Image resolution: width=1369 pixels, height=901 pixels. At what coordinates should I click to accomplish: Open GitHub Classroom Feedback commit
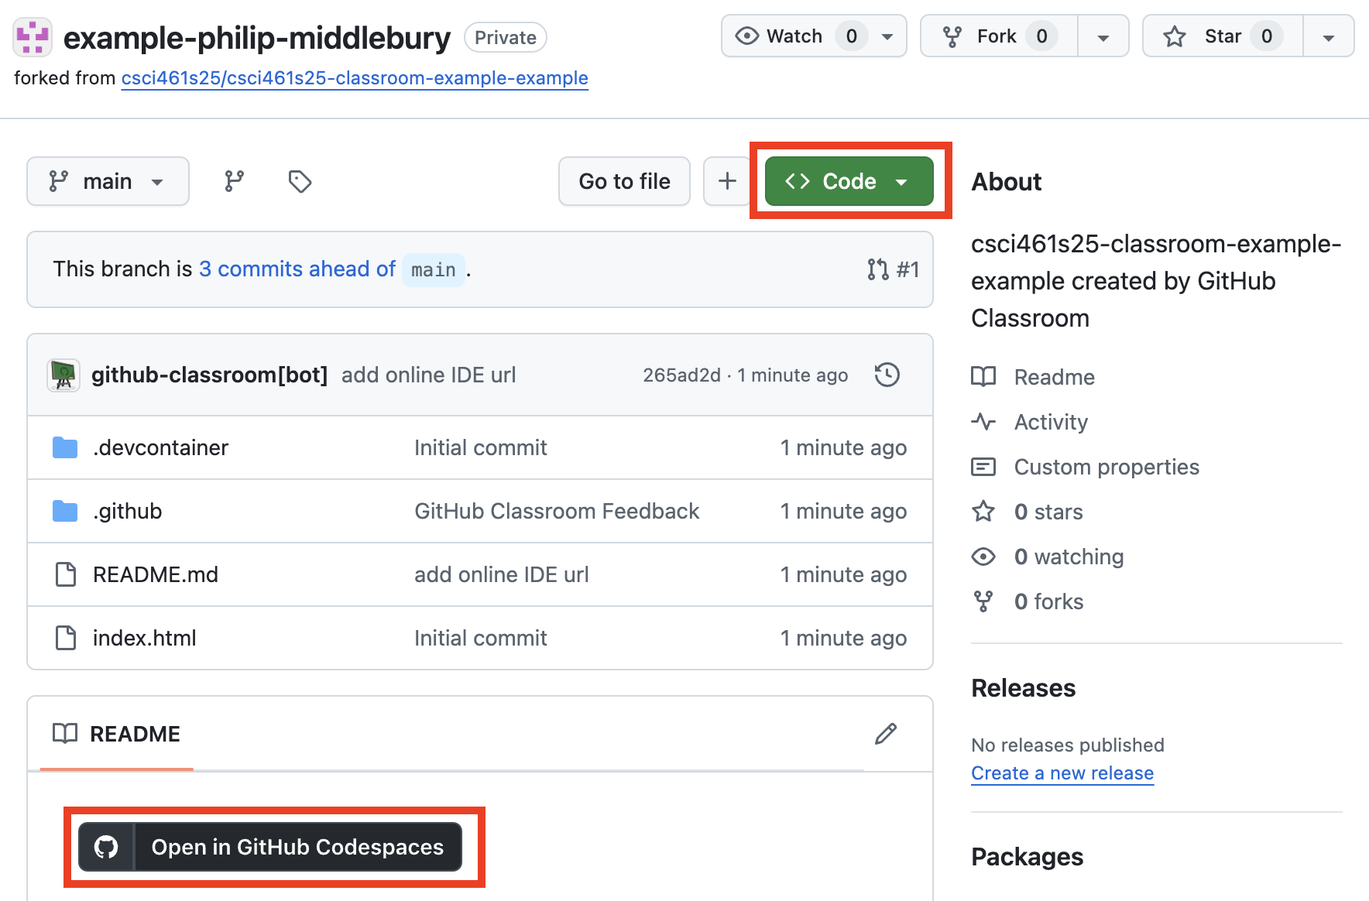point(557,511)
